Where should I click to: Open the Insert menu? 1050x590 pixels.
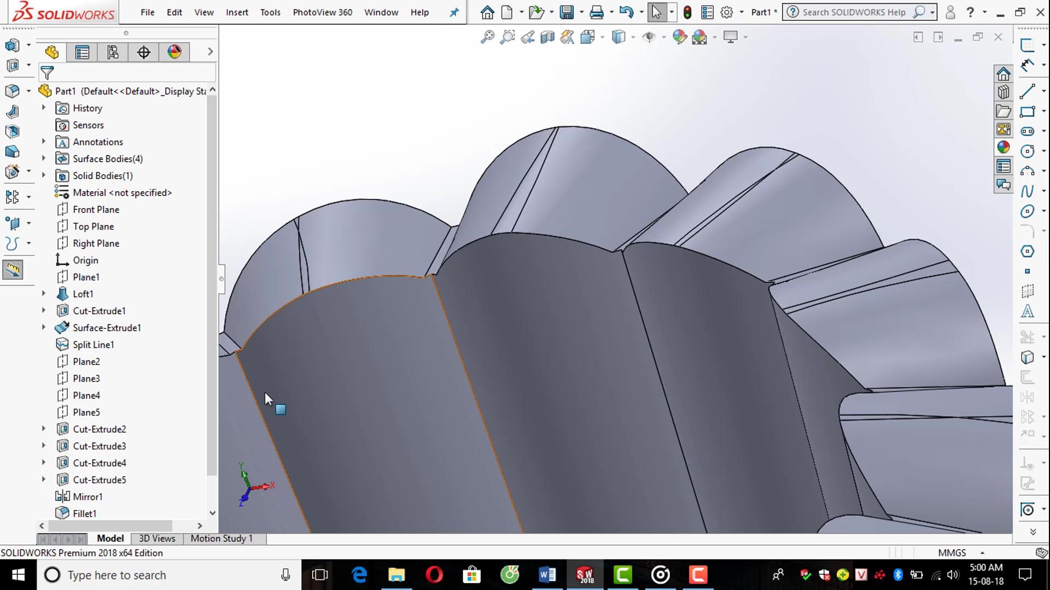tap(237, 12)
